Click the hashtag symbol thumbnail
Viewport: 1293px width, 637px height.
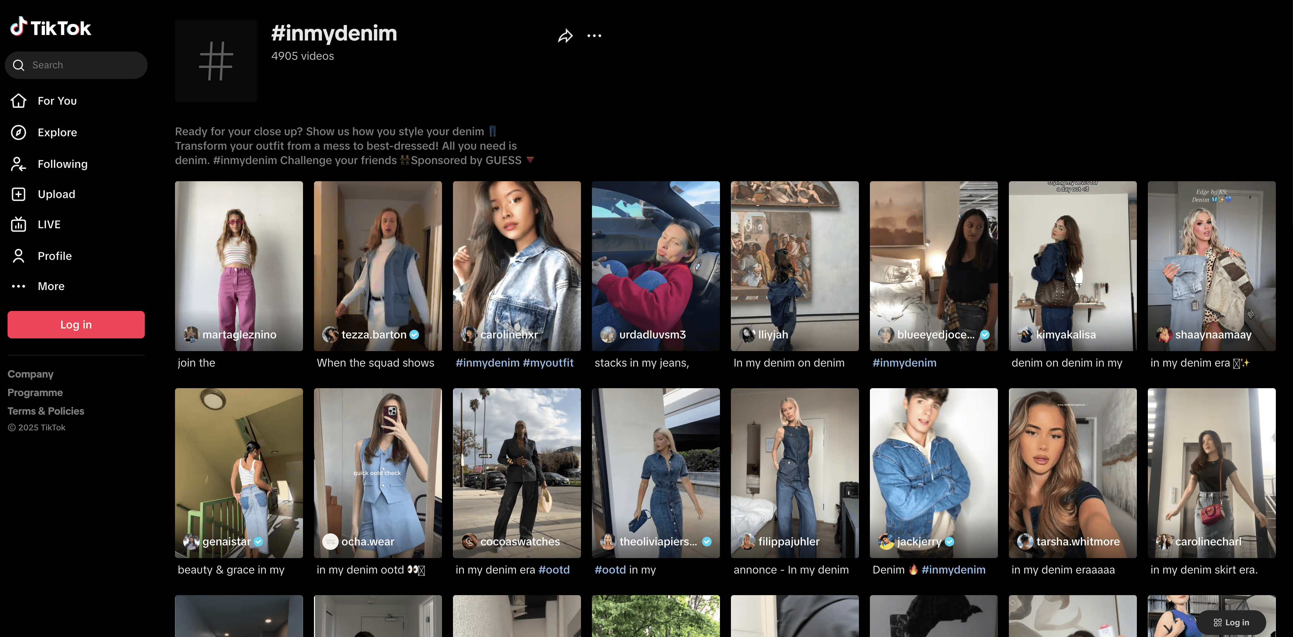click(x=216, y=61)
